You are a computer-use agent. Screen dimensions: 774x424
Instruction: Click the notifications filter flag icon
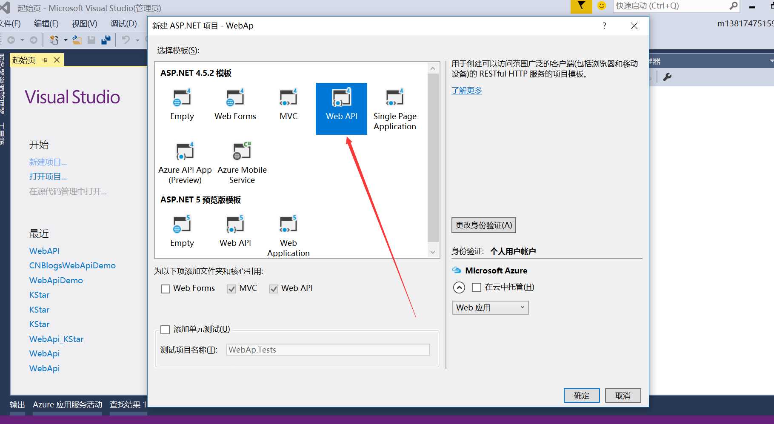[x=581, y=6]
